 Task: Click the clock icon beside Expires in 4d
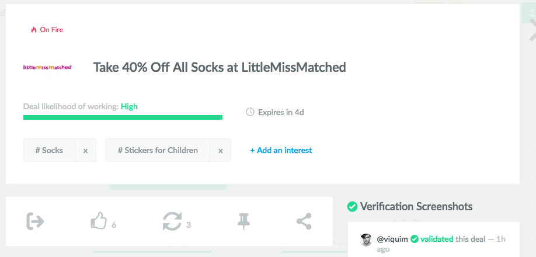click(x=250, y=112)
